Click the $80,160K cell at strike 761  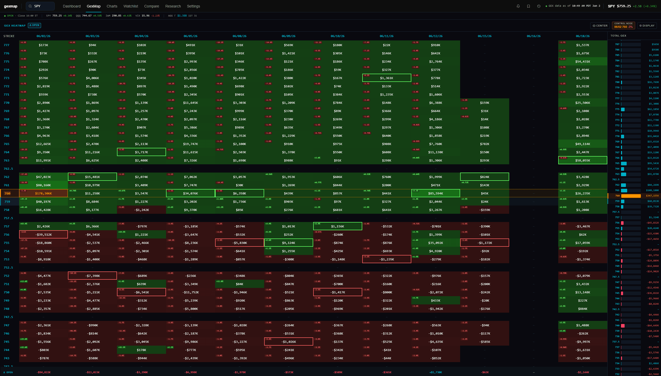click(43, 185)
